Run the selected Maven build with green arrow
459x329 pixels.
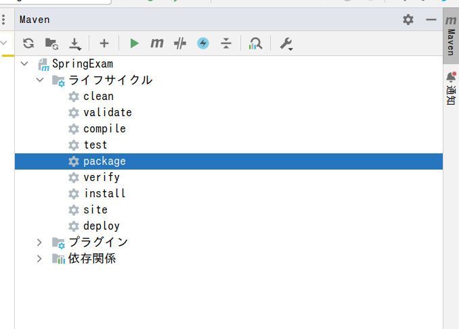point(134,43)
